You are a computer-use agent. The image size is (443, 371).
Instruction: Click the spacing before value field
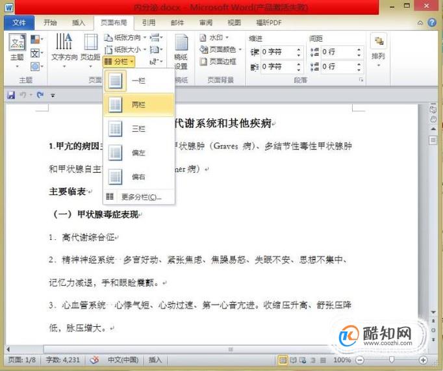click(x=338, y=52)
